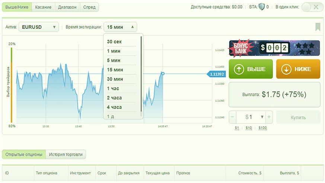
Task: Click the STA shield icon
Action: pos(261,7)
